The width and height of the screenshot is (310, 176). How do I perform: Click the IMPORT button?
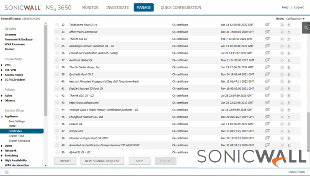65,161
